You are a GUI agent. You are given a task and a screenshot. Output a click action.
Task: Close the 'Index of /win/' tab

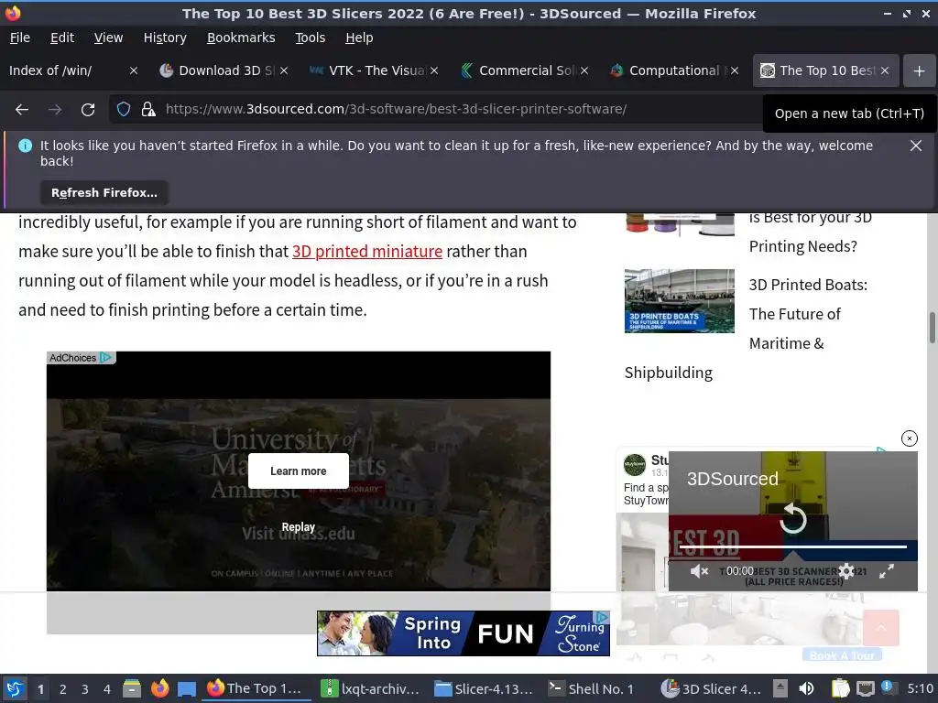pyautogui.click(x=134, y=70)
